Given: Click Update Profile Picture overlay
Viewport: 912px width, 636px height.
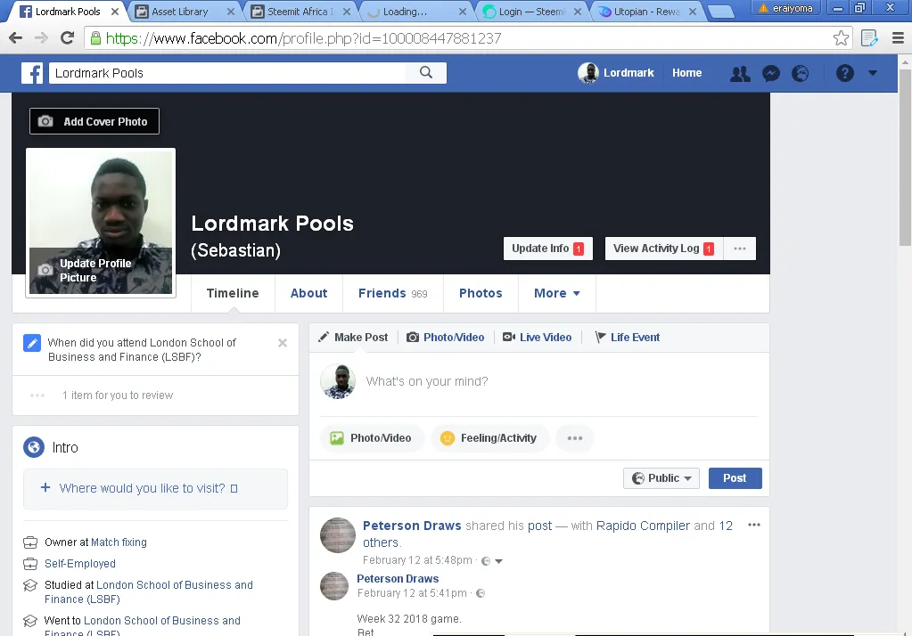Looking at the screenshot, I should click(101, 270).
